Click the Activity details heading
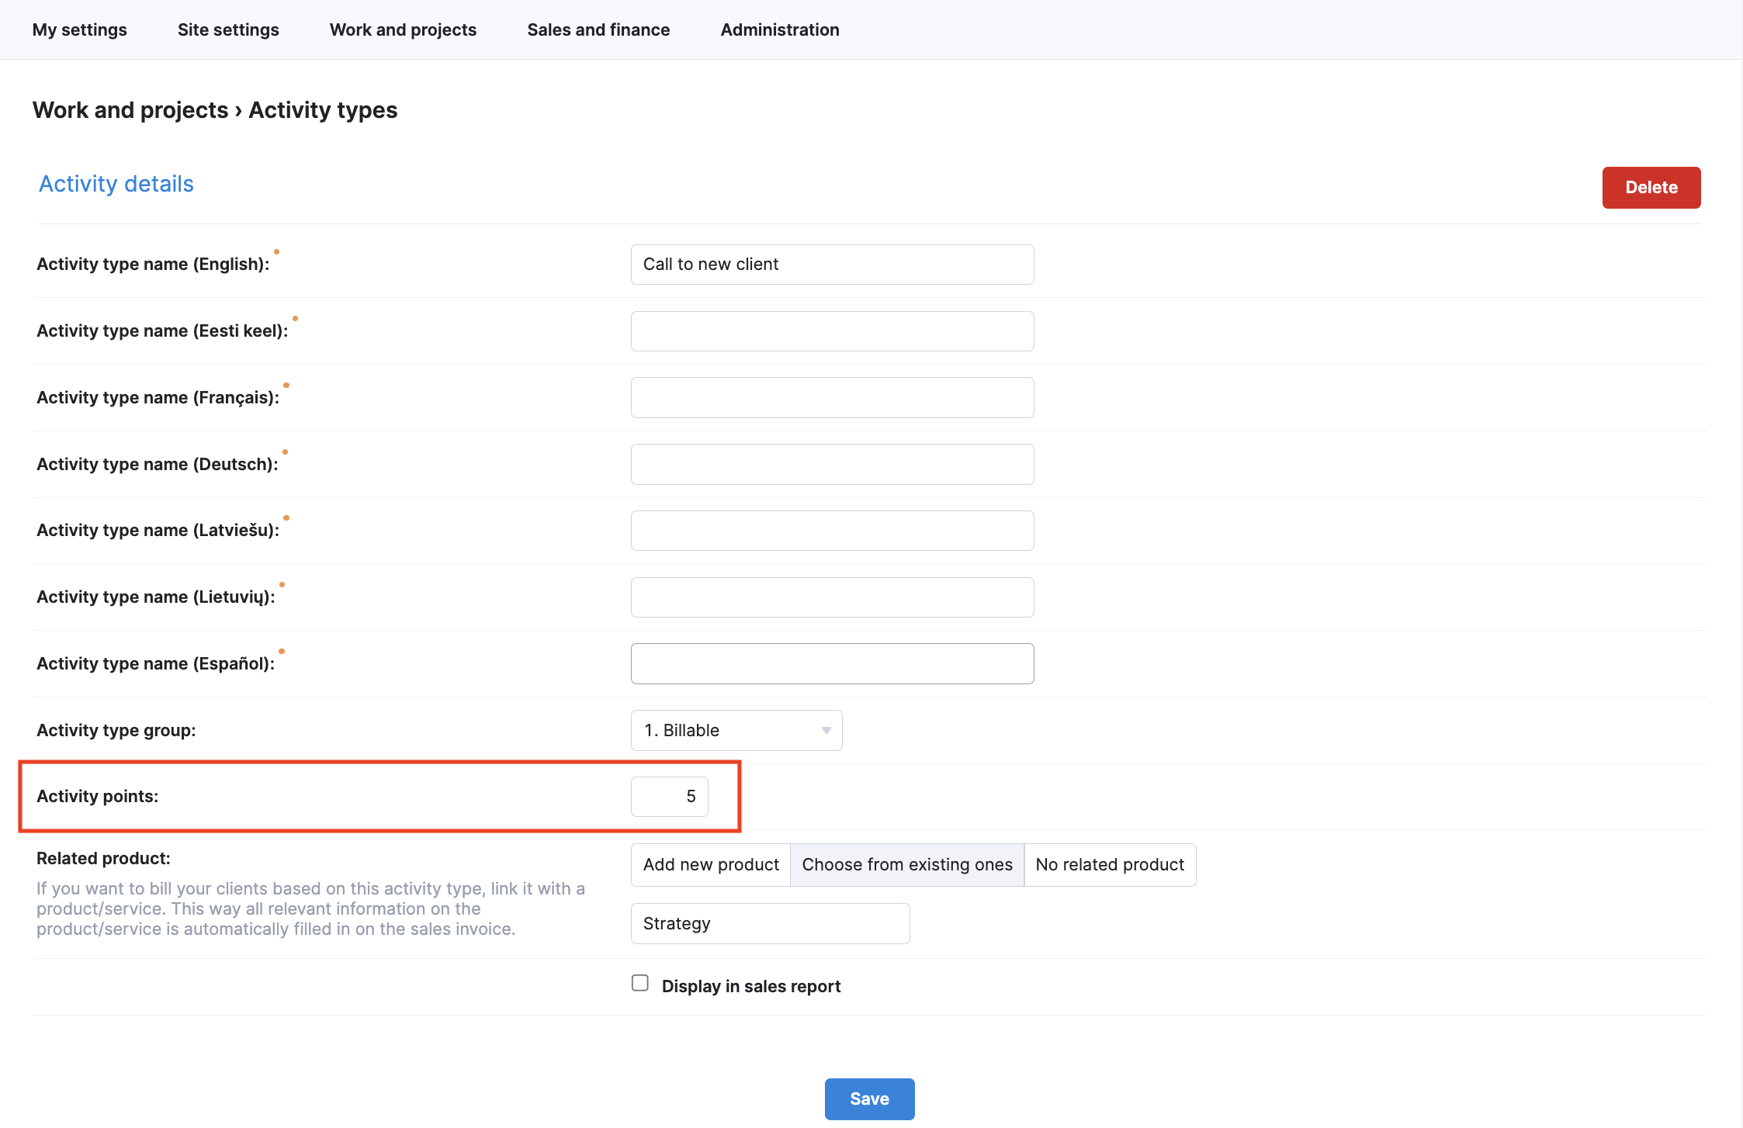 point(116,184)
